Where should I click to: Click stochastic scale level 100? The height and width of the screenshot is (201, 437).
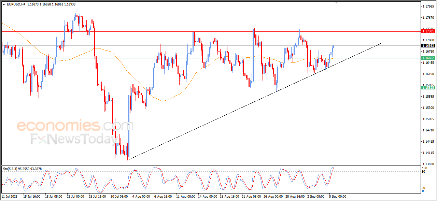tap(425, 168)
